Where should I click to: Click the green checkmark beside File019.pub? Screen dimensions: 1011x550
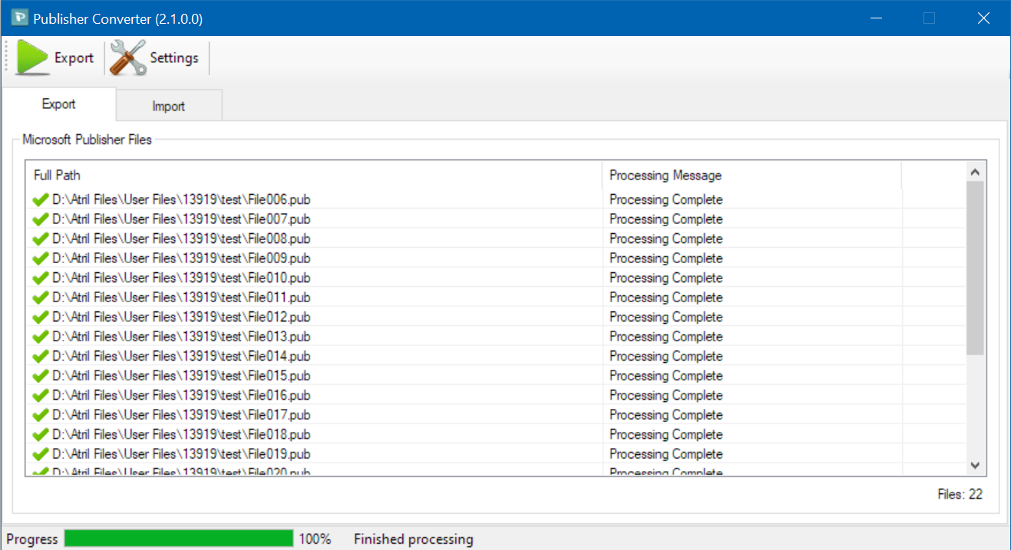[41, 454]
